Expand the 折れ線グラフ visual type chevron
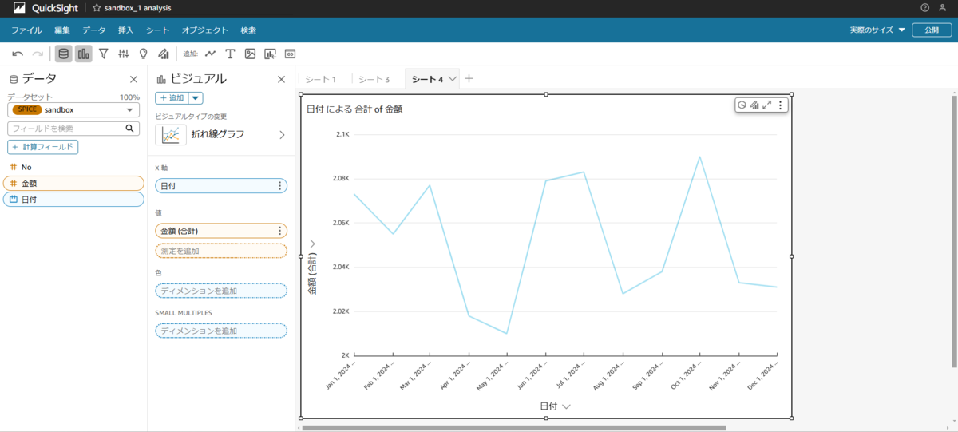 tap(281, 135)
